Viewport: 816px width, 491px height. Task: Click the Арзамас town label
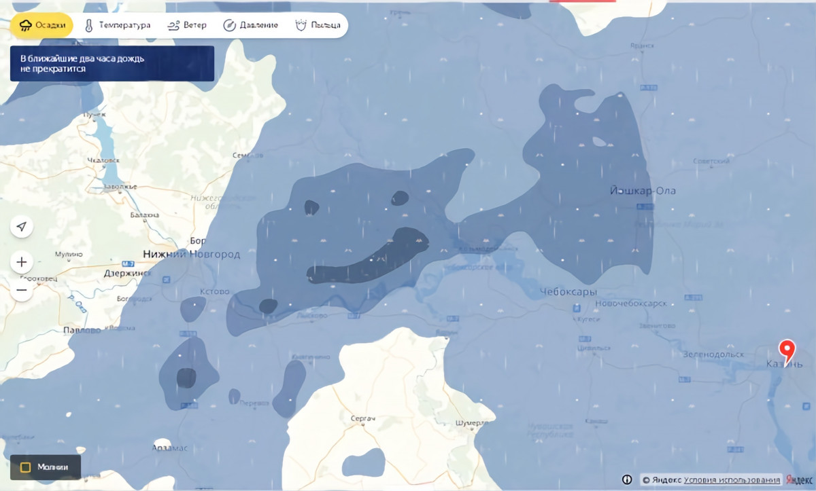171,448
